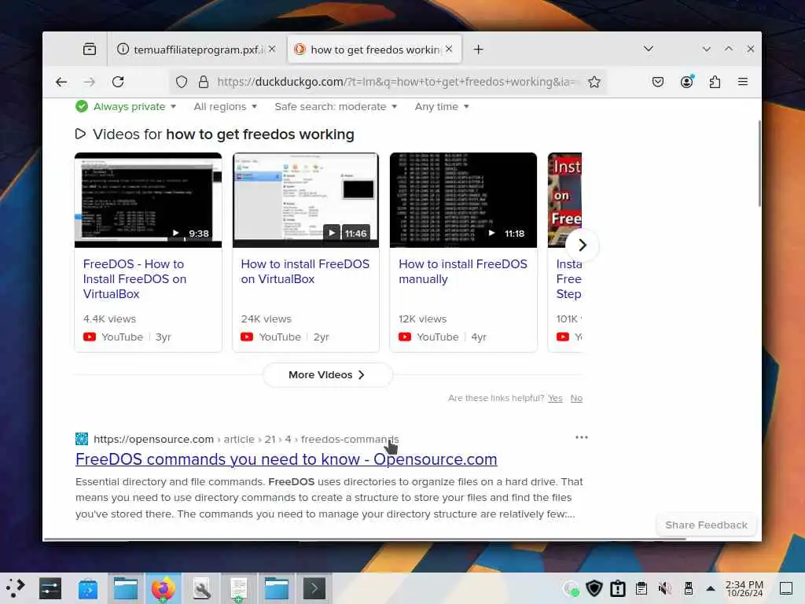805x604 pixels.
Task: Click the show desktop button
Action: [786, 588]
